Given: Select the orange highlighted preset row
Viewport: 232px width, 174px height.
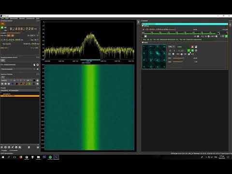Looking at the screenshot, I should click(20, 96).
